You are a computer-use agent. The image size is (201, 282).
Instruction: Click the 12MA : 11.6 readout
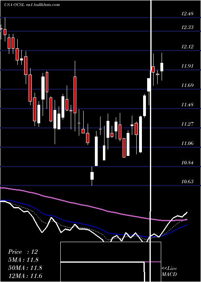tap(25, 276)
